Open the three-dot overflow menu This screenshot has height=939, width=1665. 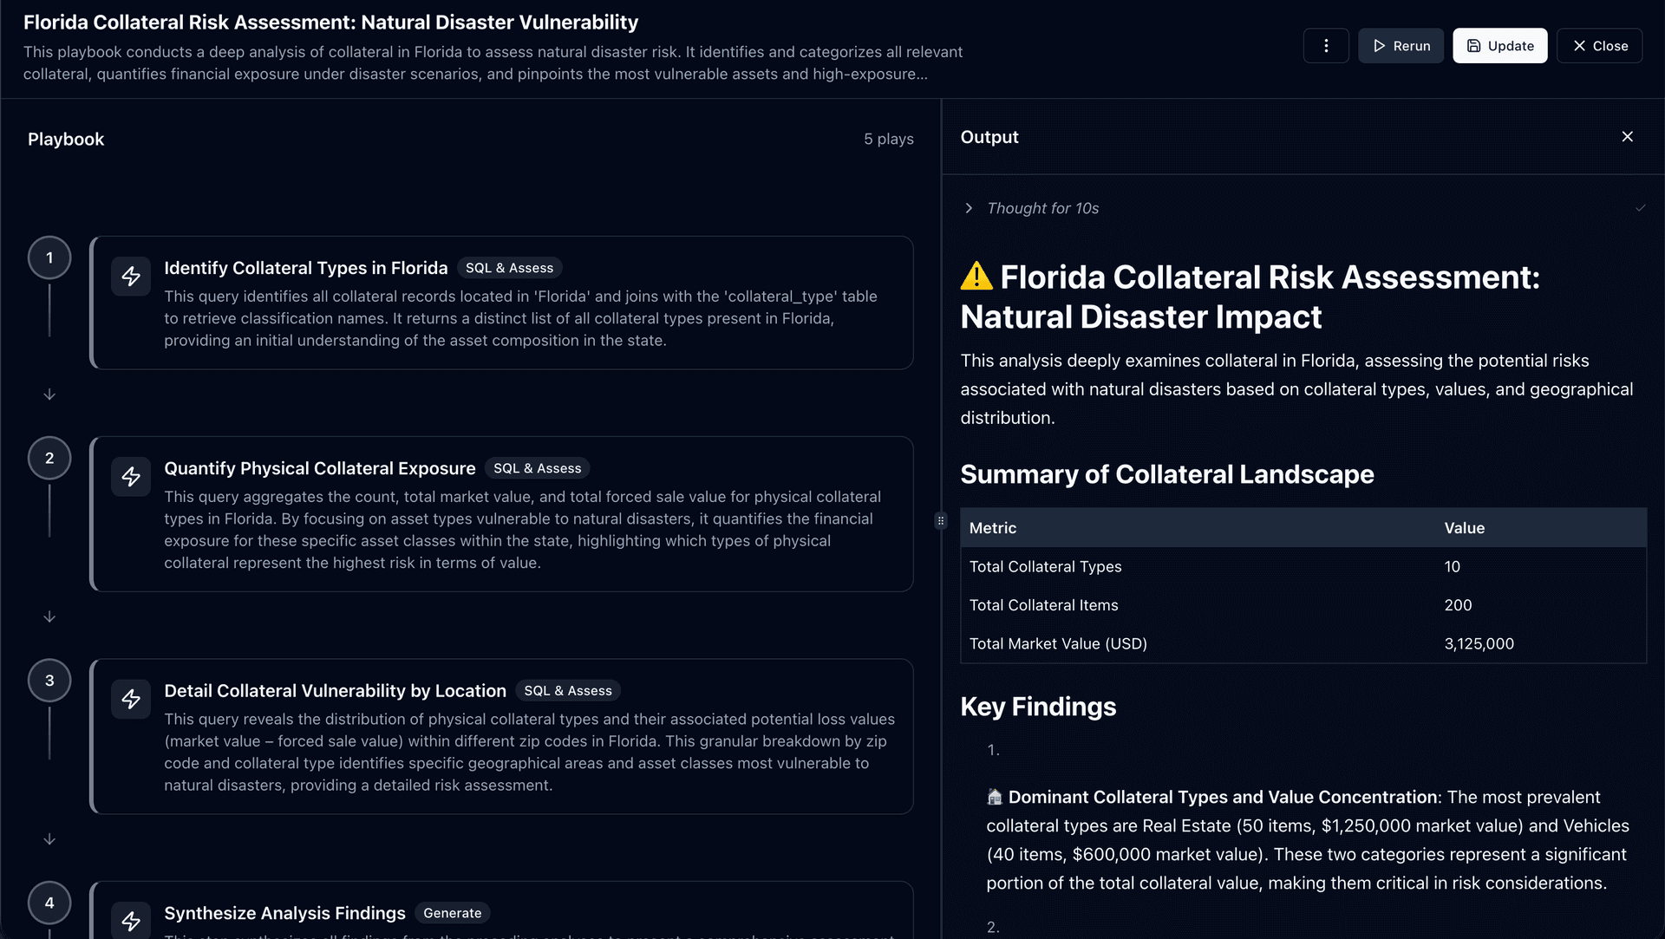point(1326,45)
